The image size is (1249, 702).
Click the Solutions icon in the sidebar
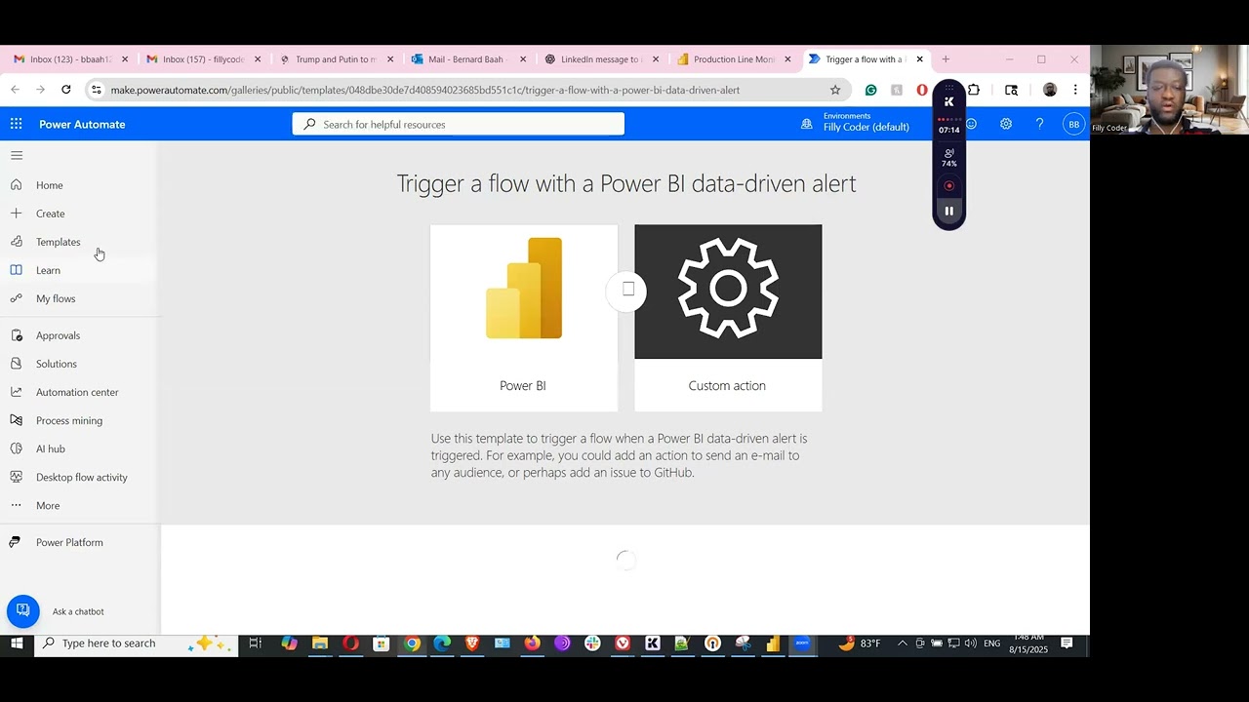pos(16,364)
